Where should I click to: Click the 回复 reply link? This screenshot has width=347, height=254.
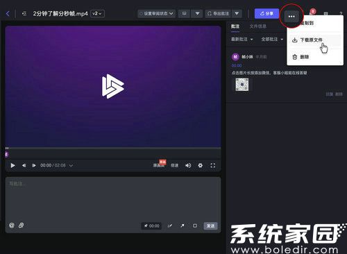click(329, 94)
